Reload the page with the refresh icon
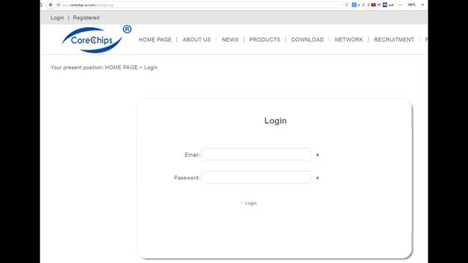The width and height of the screenshot is (468, 263). point(347,5)
